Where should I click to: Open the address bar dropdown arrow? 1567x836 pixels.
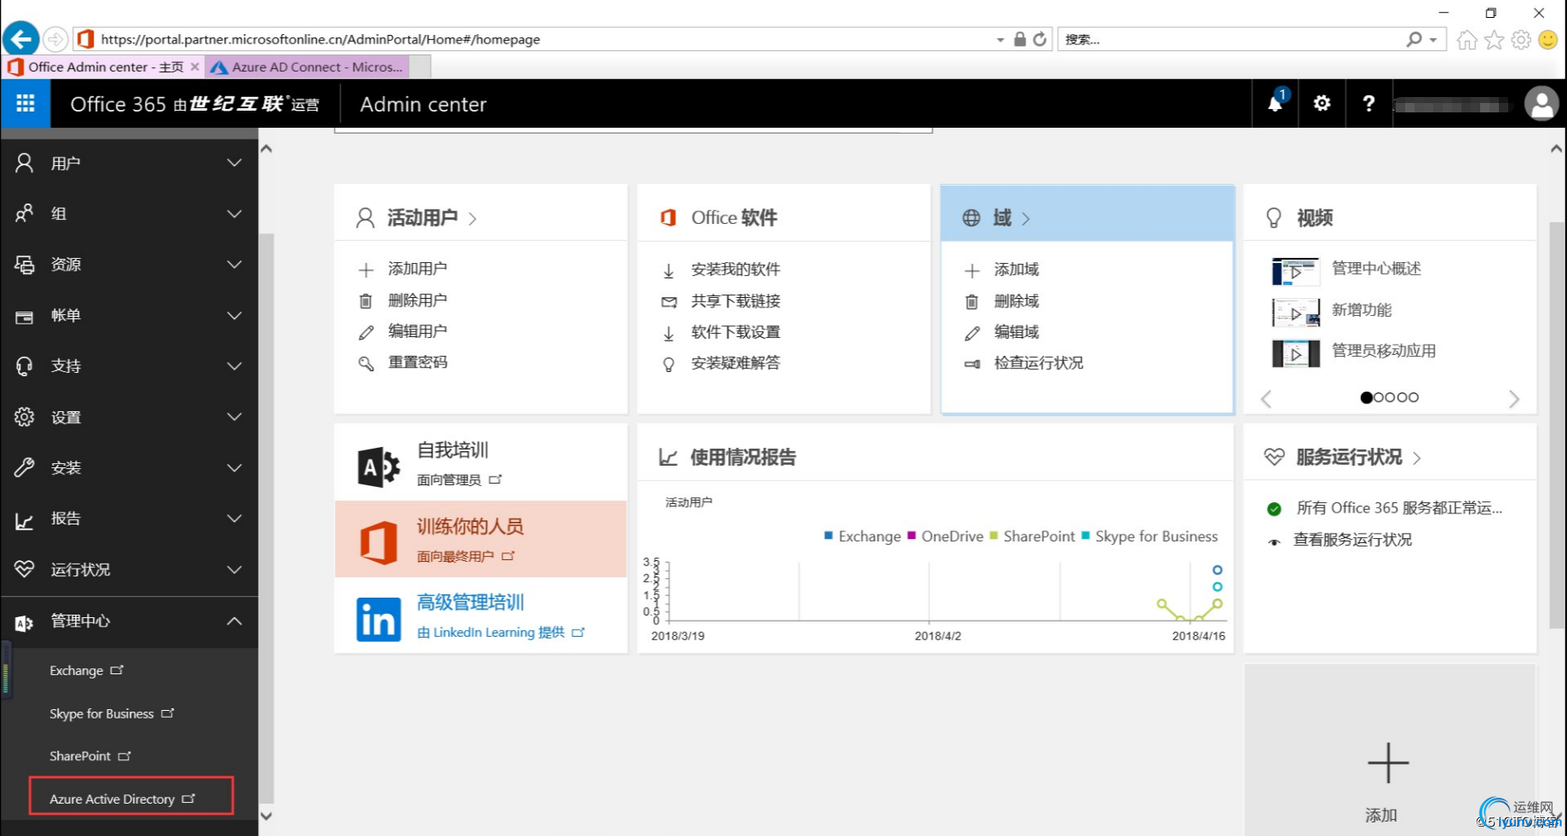[1000, 40]
